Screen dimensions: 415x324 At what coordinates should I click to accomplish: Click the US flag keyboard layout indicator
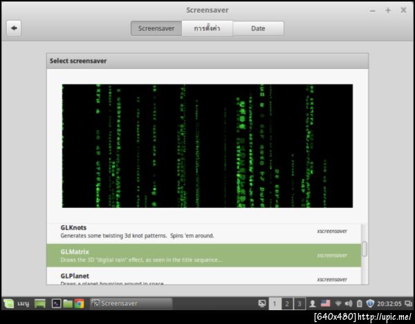click(x=326, y=303)
